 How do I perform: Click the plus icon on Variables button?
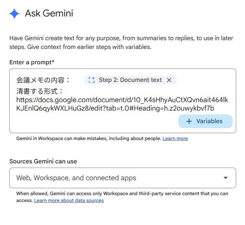189,121
